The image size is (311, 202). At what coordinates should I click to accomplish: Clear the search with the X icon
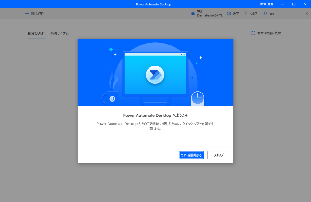[x=307, y=13]
